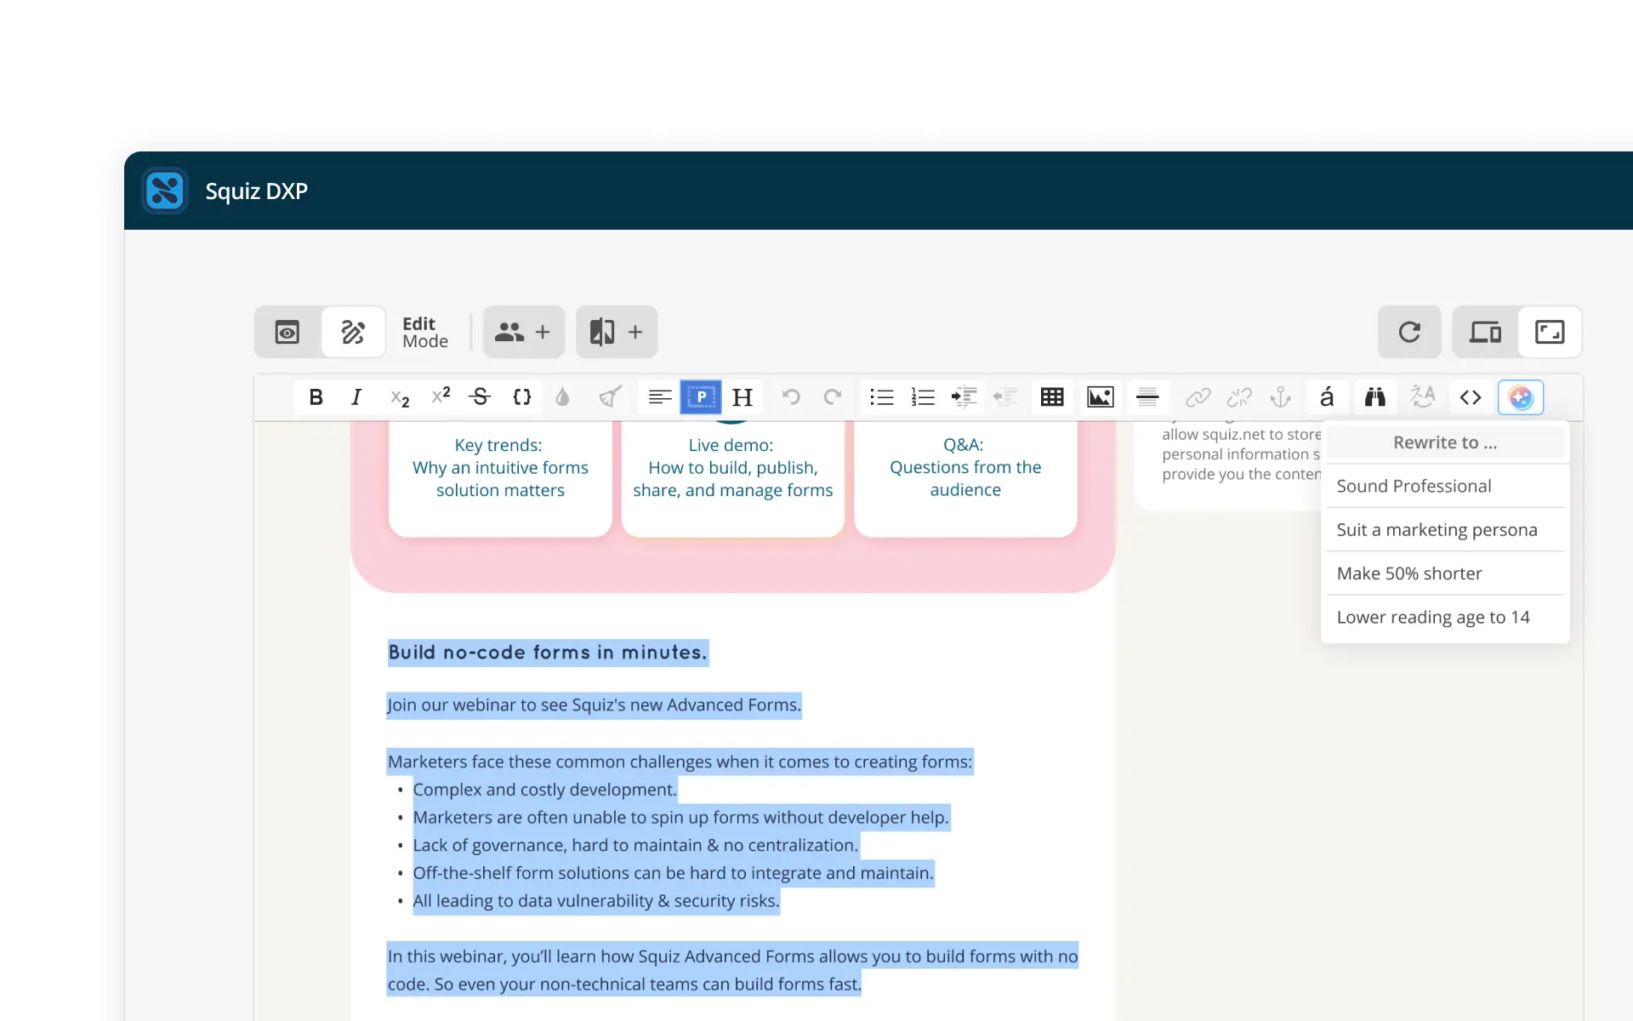Click the Squiz DXP title text
Viewport: 1633px width, 1021px height.
(x=256, y=191)
